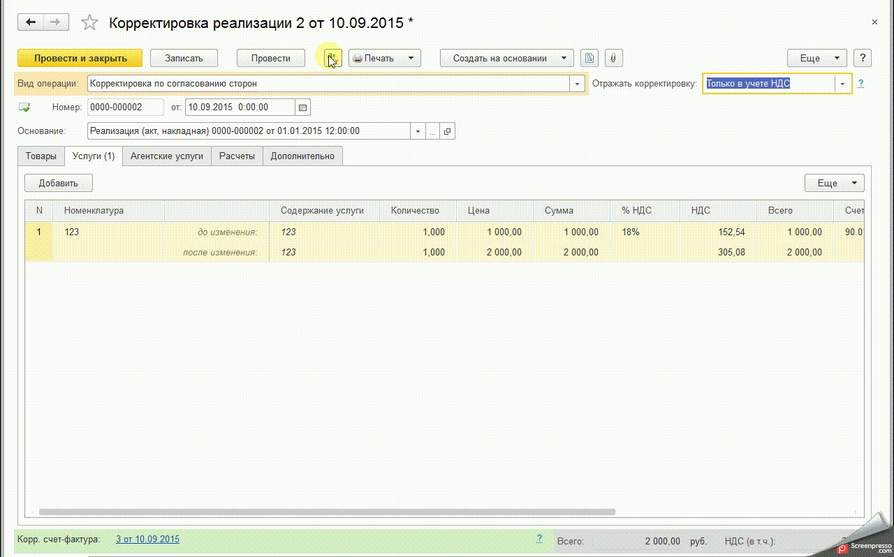
Task: Open the 3 от 10.09.2015 invoice link
Action: click(147, 539)
